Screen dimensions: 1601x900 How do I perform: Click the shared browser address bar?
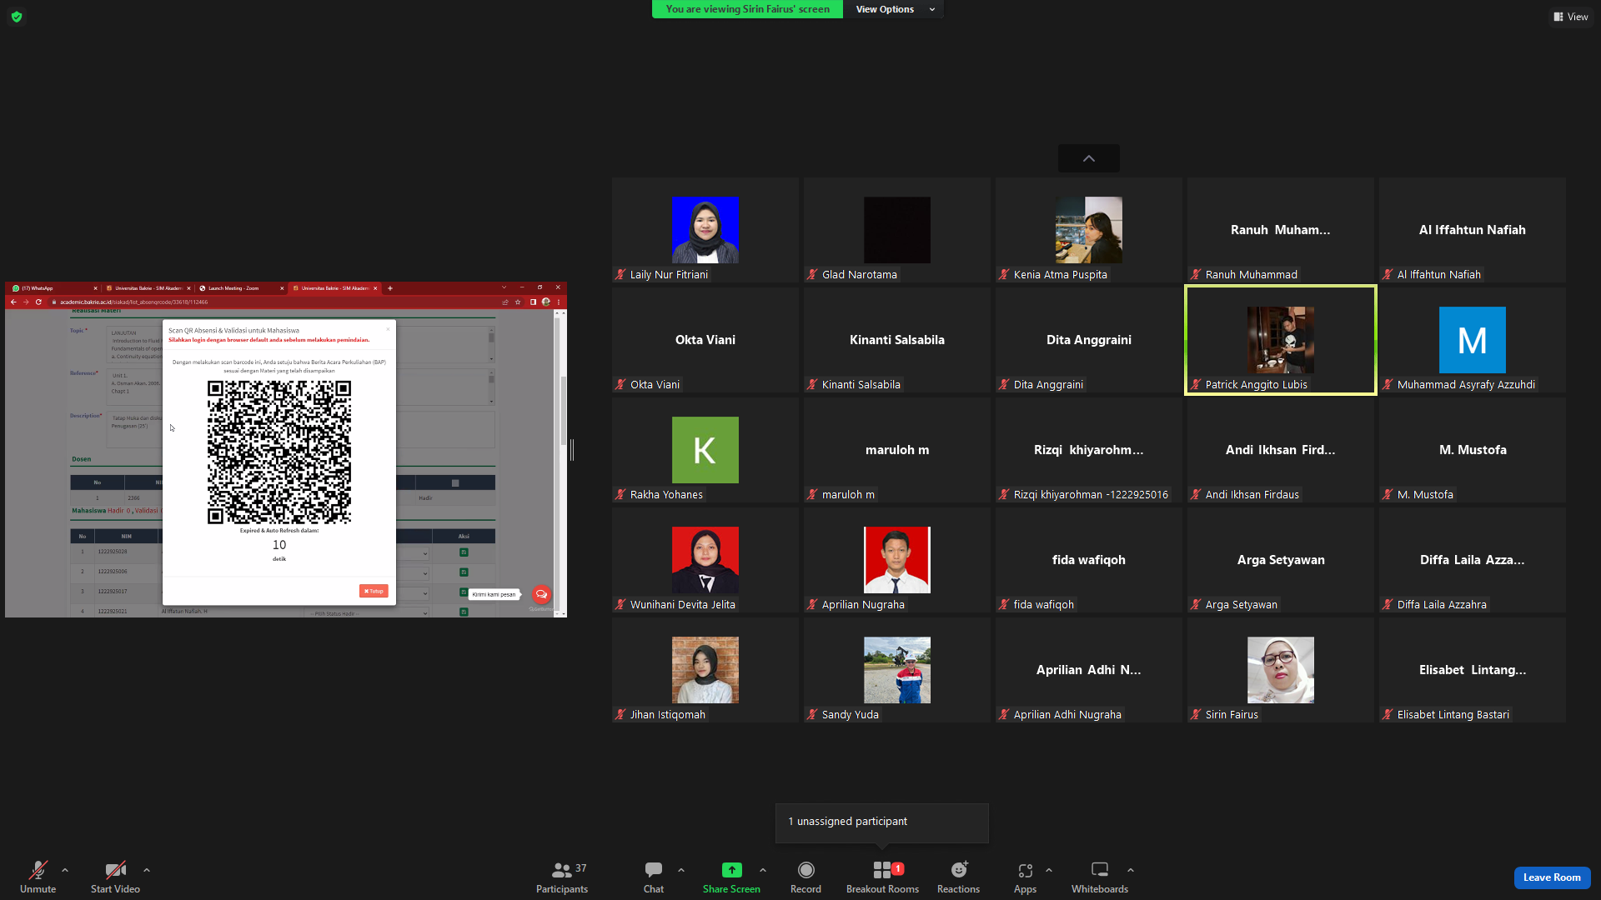pos(275,302)
